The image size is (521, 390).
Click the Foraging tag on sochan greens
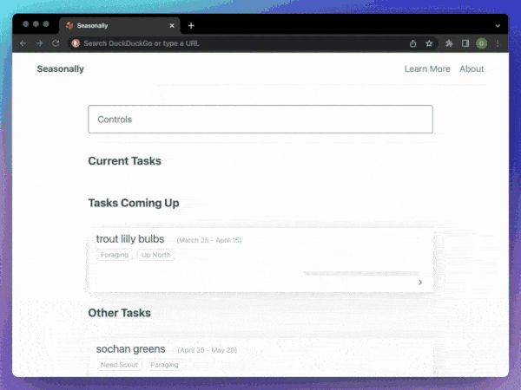pos(164,365)
